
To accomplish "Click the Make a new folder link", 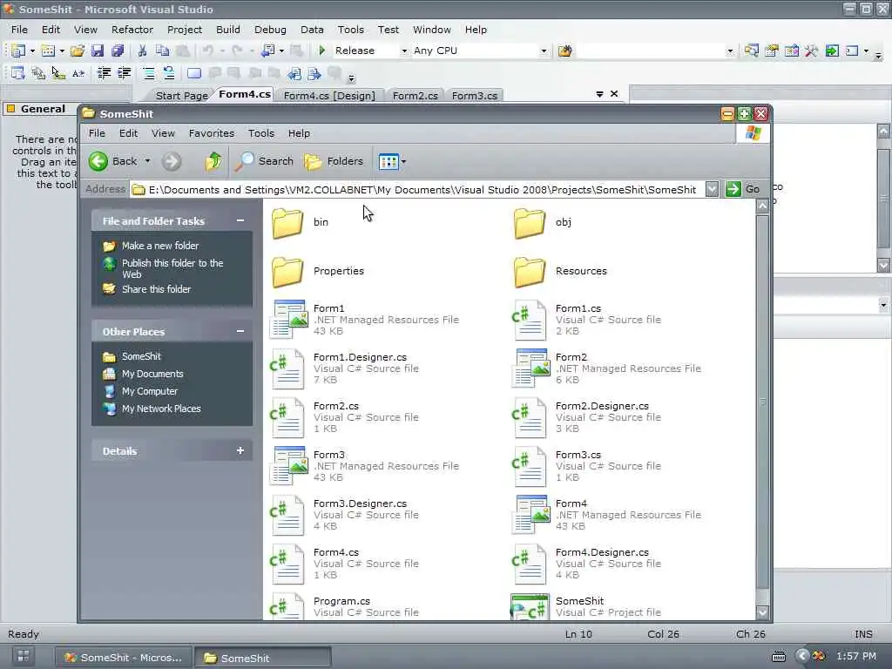I will point(160,246).
